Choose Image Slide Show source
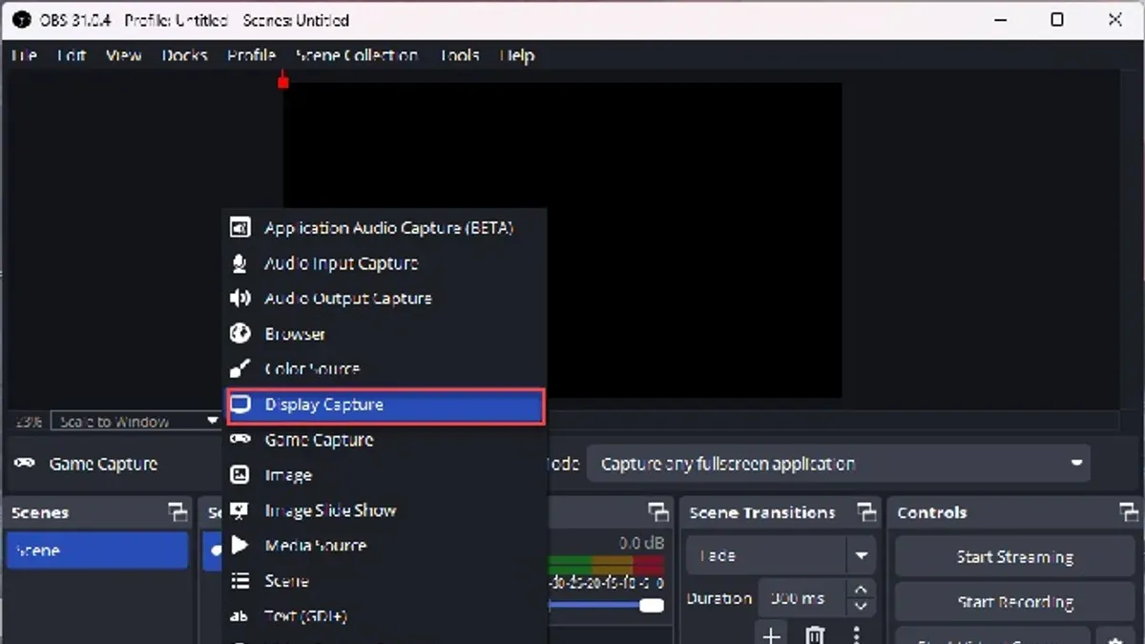 [x=385, y=510]
